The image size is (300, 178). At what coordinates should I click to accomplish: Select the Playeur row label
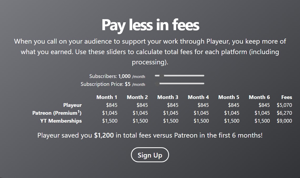click(x=72, y=105)
